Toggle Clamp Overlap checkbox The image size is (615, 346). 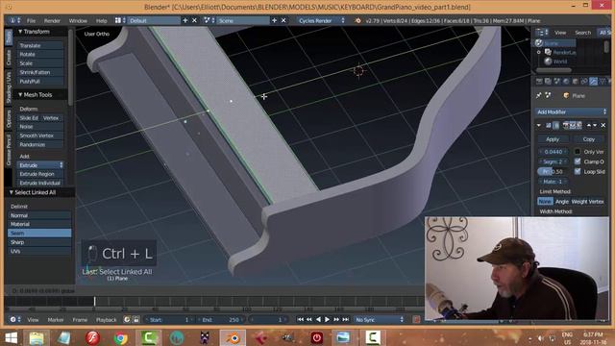click(578, 161)
